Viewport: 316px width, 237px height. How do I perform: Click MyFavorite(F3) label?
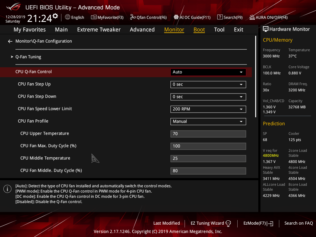[110, 17]
